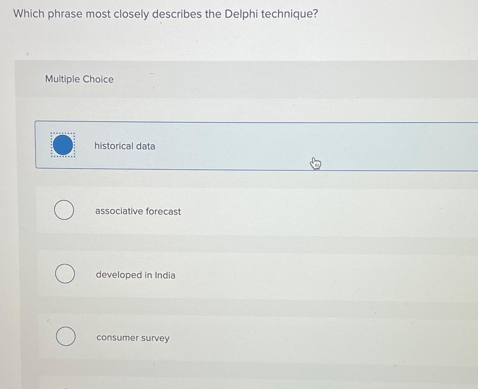Click the Multiple Choice label

[x=79, y=79]
